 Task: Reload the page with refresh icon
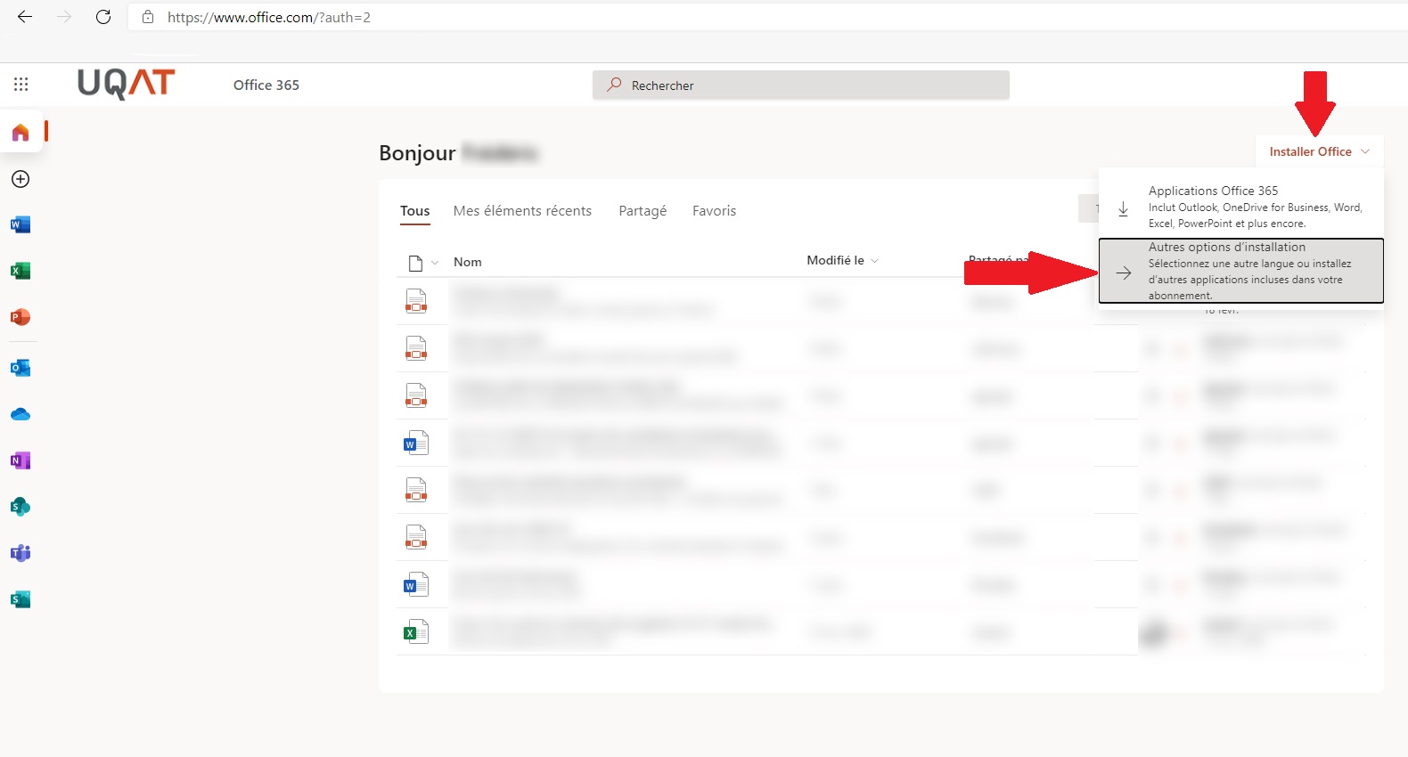(103, 17)
